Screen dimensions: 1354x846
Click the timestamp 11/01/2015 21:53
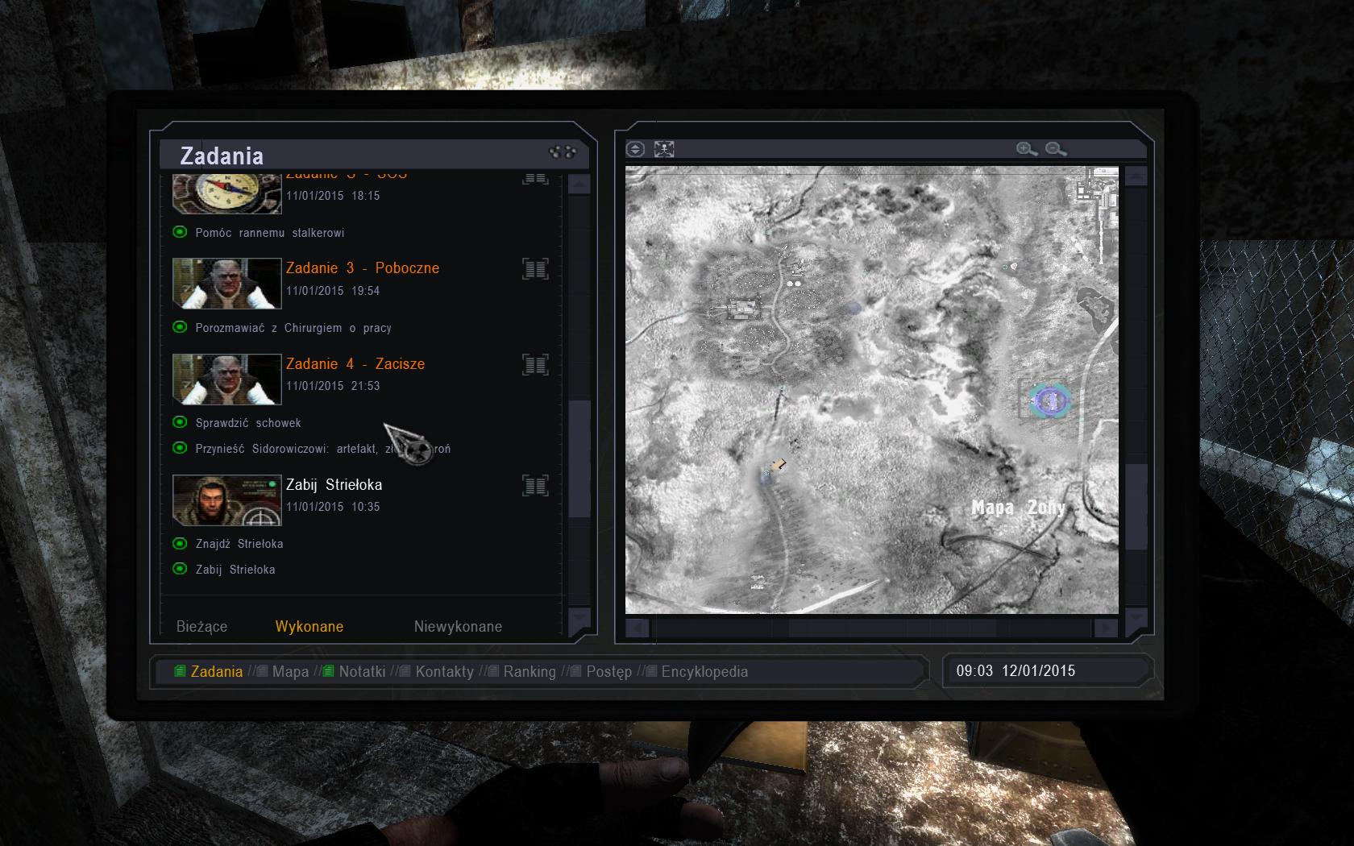tap(333, 386)
